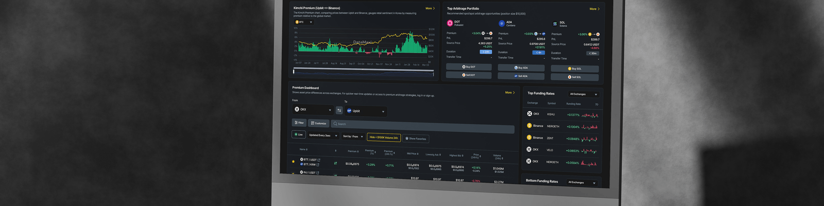Sort the table by the Mid Price column header

(x=412, y=153)
